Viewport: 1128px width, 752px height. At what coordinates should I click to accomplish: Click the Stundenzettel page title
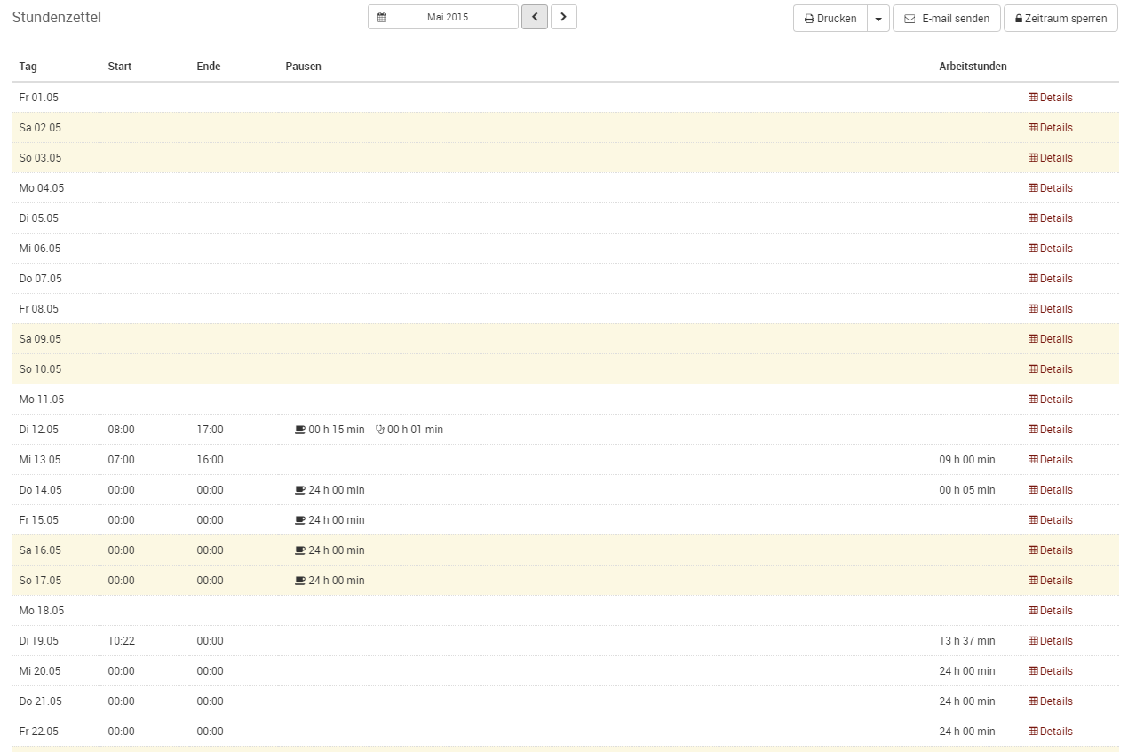coord(57,17)
